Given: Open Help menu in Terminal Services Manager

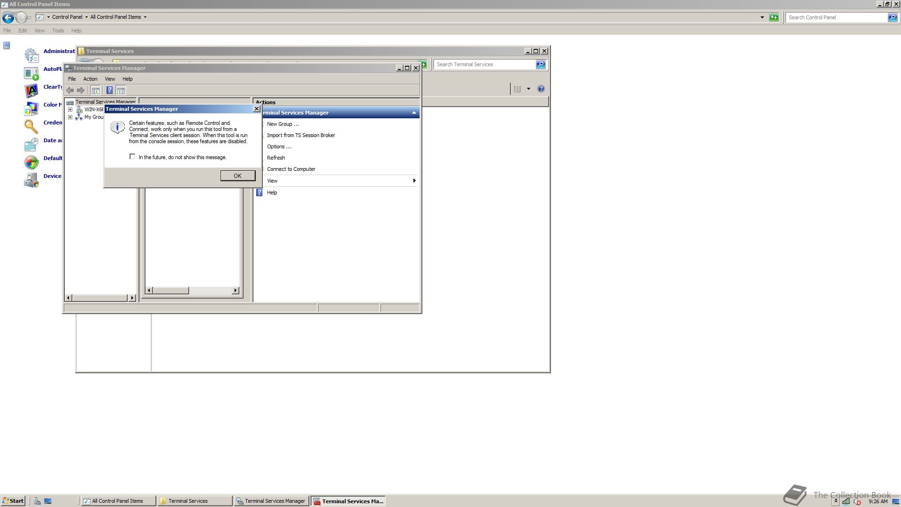Looking at the screenshot, I should point(128,79).
